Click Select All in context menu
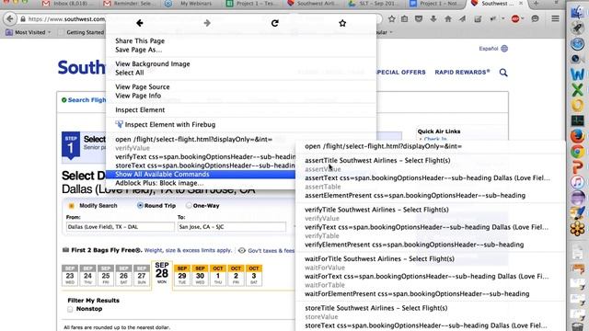This screenshot has height=331, width=589. (x=129, y=73)
